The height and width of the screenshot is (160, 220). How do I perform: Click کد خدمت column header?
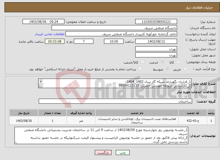193,113
